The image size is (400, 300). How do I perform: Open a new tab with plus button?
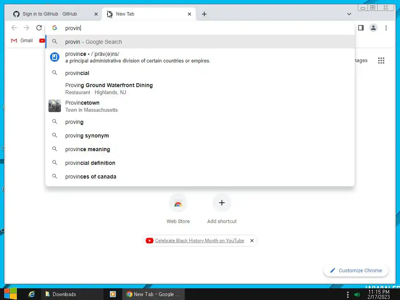coord(204,14)
